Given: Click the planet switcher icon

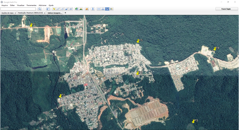Looking at the screenshot, I should (x=87, y=9).
